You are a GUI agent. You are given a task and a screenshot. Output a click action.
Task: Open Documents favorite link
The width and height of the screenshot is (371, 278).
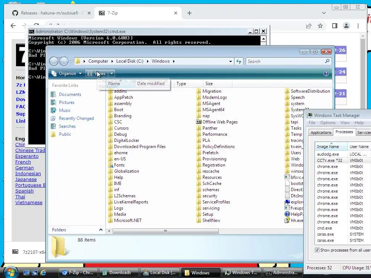click(x=70, y=94)
